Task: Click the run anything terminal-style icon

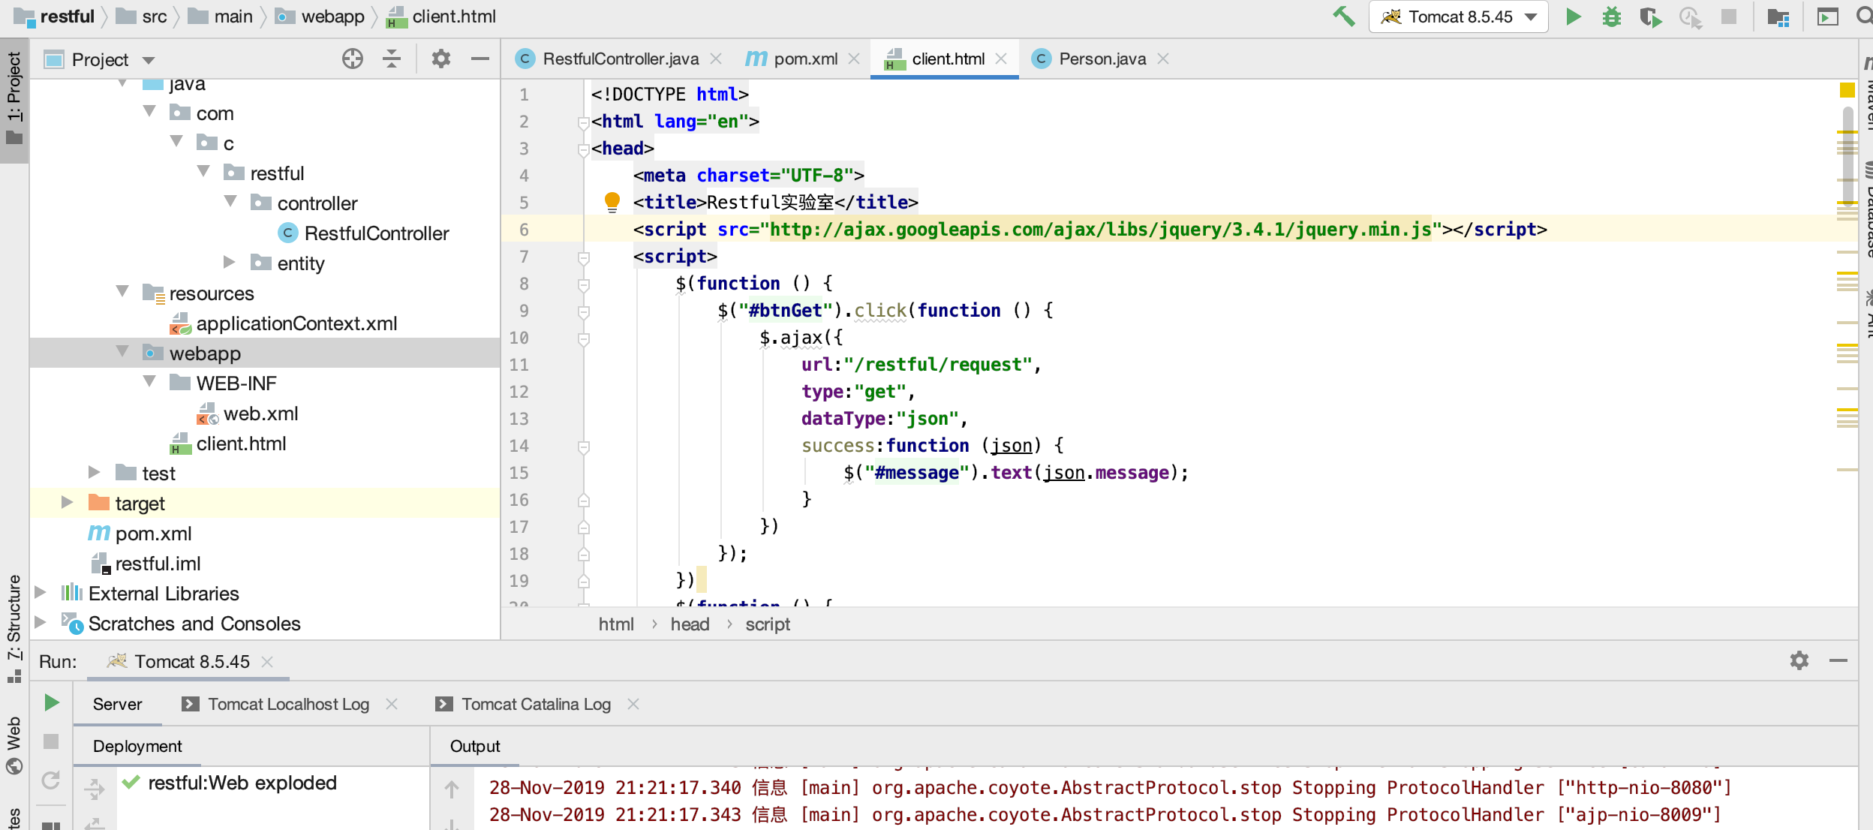Action: [1827, 17]
